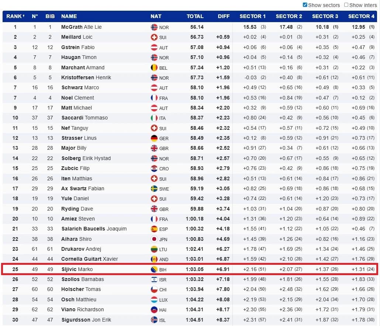Image resolution: width=380 pixels, height=326 pixels.
Task: Sort by the RANK column header
Action: coord(15,16)
